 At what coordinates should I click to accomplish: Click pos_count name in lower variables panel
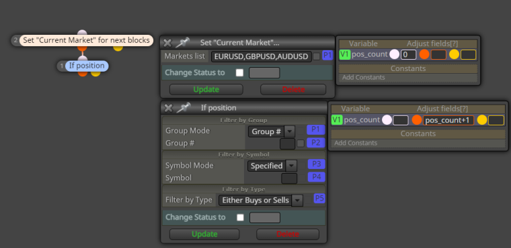click(x=362, y=120)
